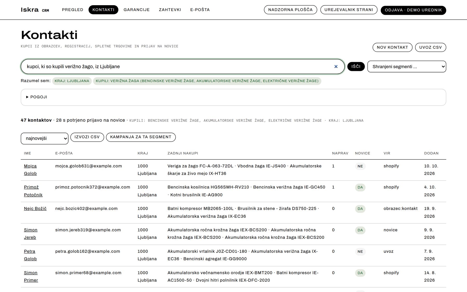
Task: Select the Kontakti navigation tab
Action: pos(103,10)
